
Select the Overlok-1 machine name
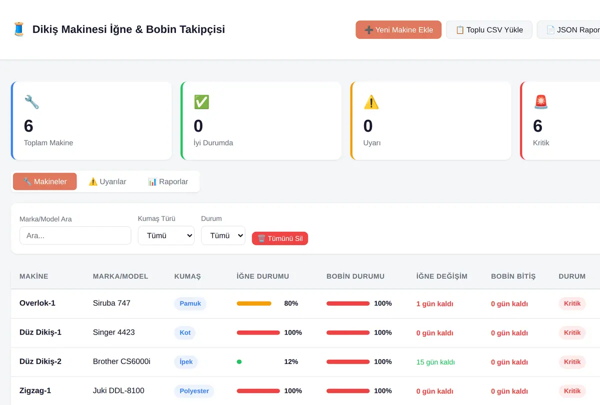(37, 303)
